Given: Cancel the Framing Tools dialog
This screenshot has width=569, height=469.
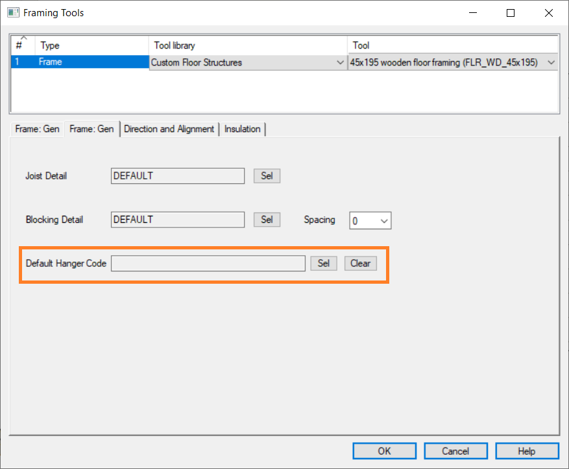Looking at the screenshot, I should click(x=455, y=451).
